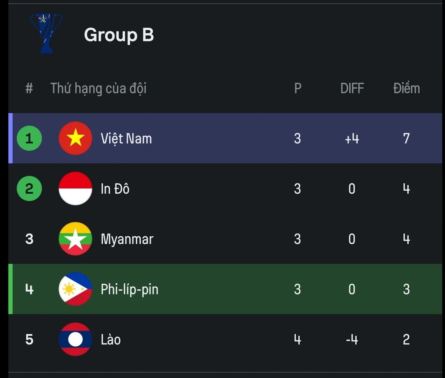This screenshot has width=445, height=378.
Task: Tap the Philippines flag icon
Action: [75, 289]
